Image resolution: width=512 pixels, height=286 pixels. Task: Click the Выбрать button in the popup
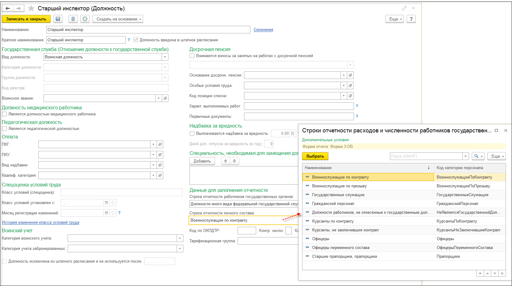[315, 156]
